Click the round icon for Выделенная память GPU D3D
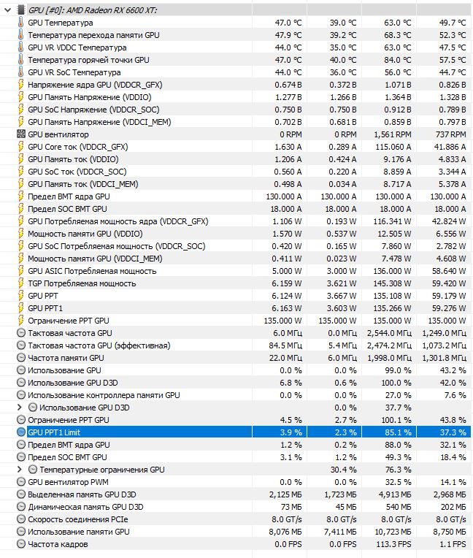 point(21,494)
